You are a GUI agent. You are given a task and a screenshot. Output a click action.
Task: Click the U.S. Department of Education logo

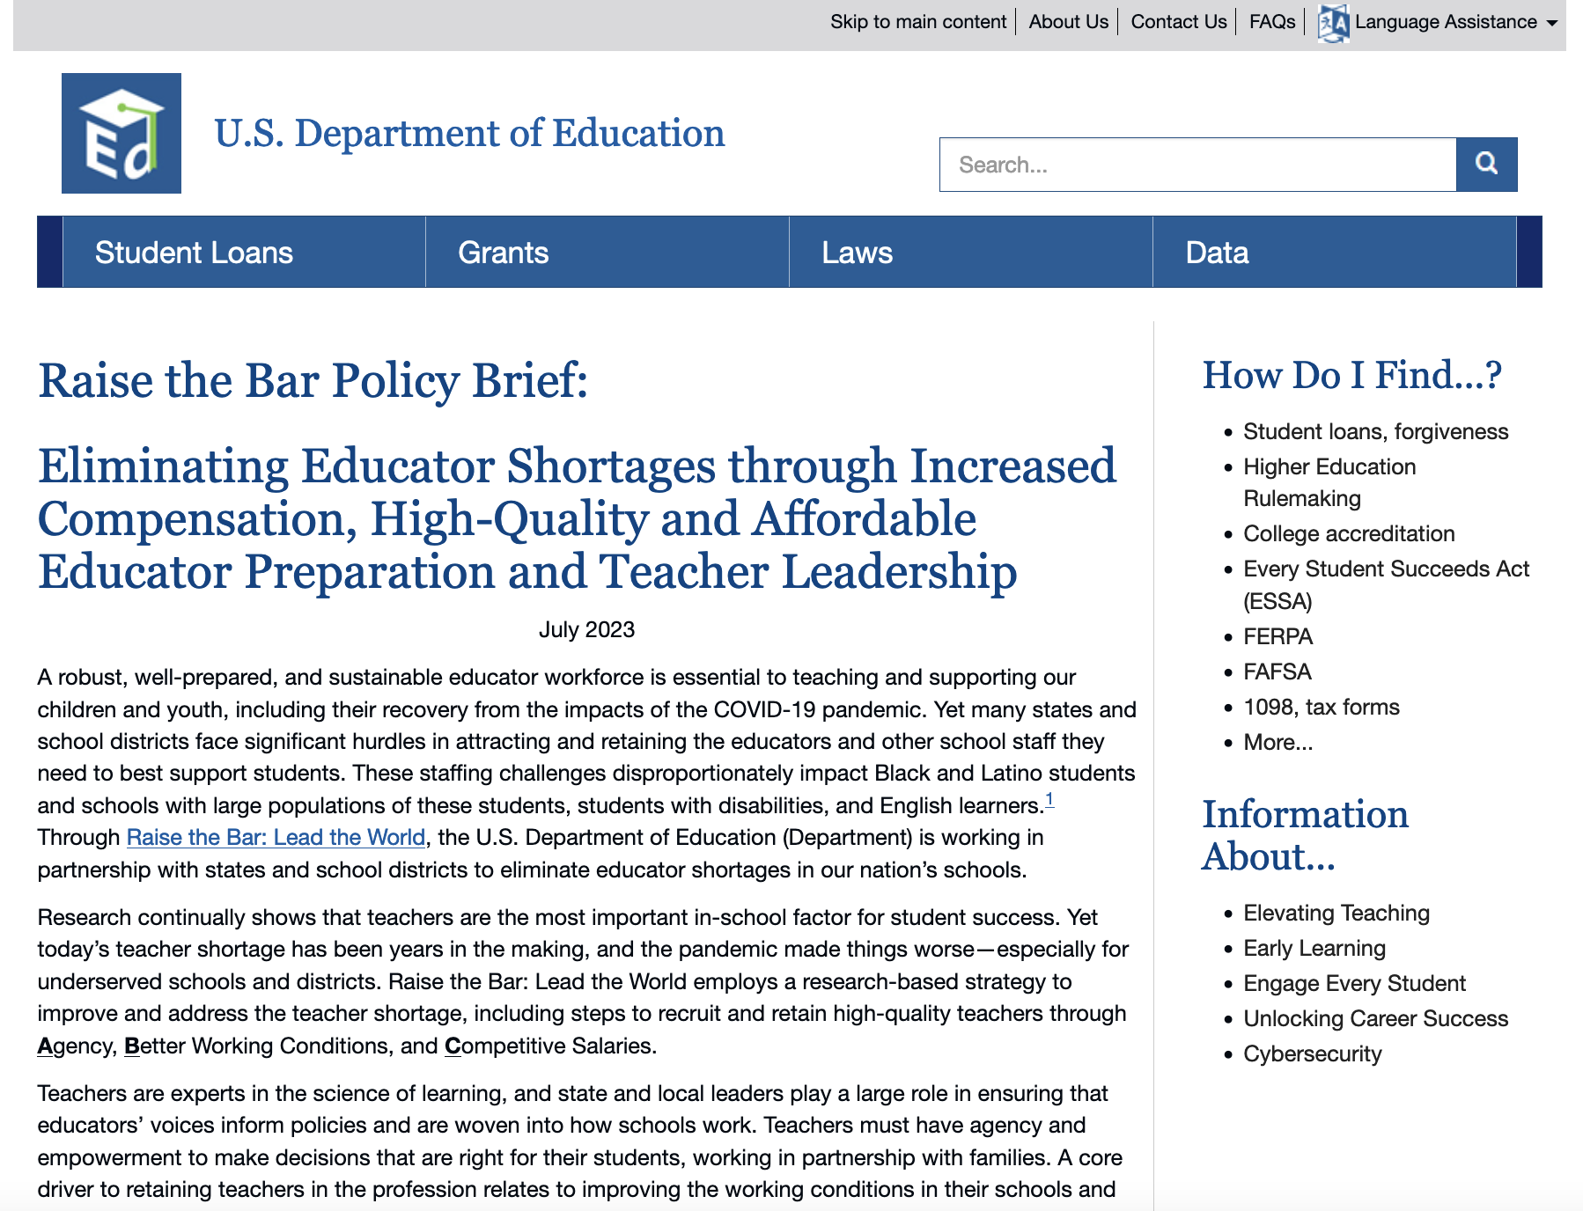pos(121,131)
